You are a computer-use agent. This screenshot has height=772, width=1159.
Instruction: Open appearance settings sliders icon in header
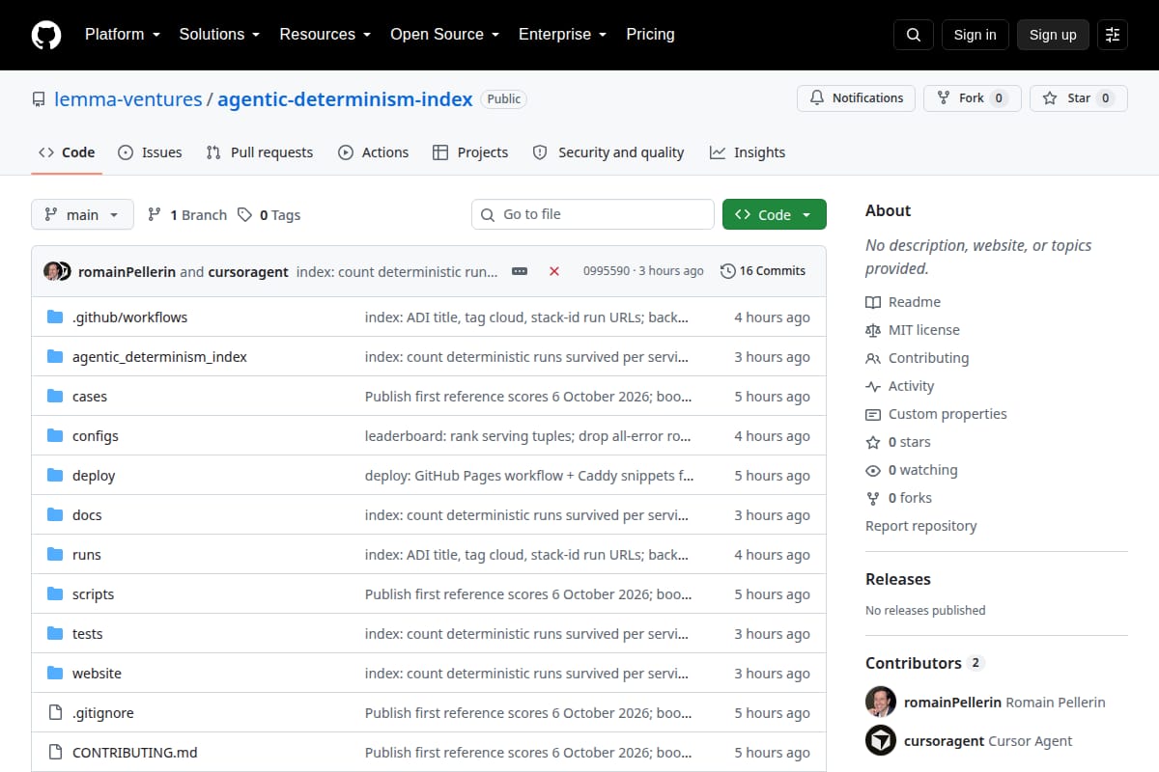click(1113, 35)
